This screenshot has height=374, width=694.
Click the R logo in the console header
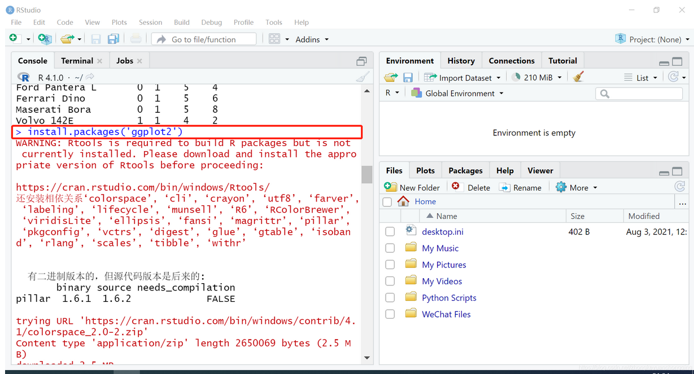coord(24,77)
